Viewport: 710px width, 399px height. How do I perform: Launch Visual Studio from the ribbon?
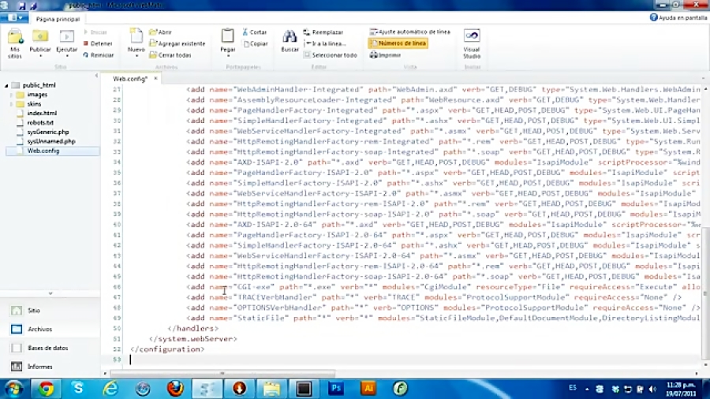point(472,44)
